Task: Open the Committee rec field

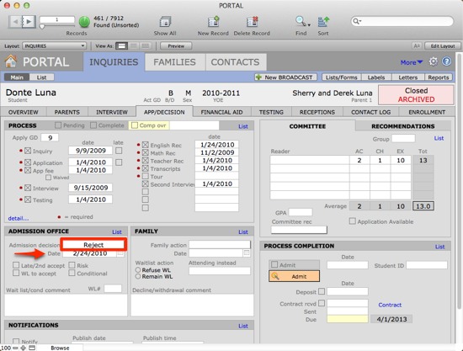Action: coord(299,230)
